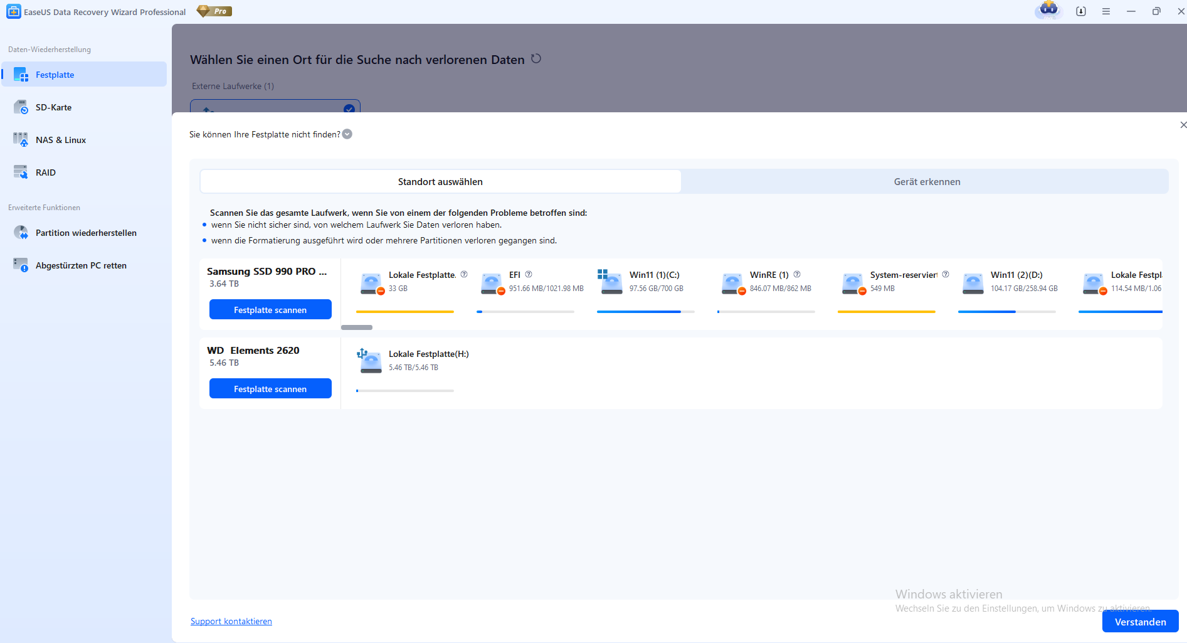This screenshot has width=1187, height=643.
Task: Select the System-reserviert partition icon
Action: 853,284
